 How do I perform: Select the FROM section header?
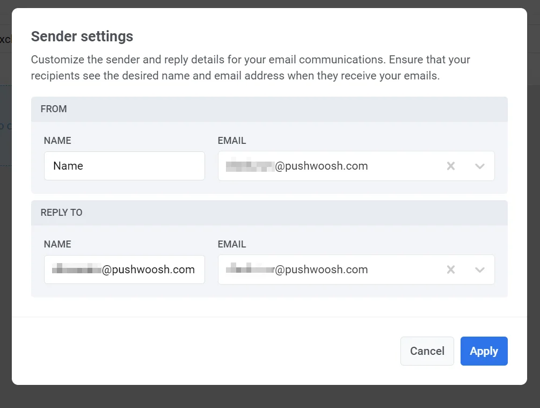click(53, 109)
